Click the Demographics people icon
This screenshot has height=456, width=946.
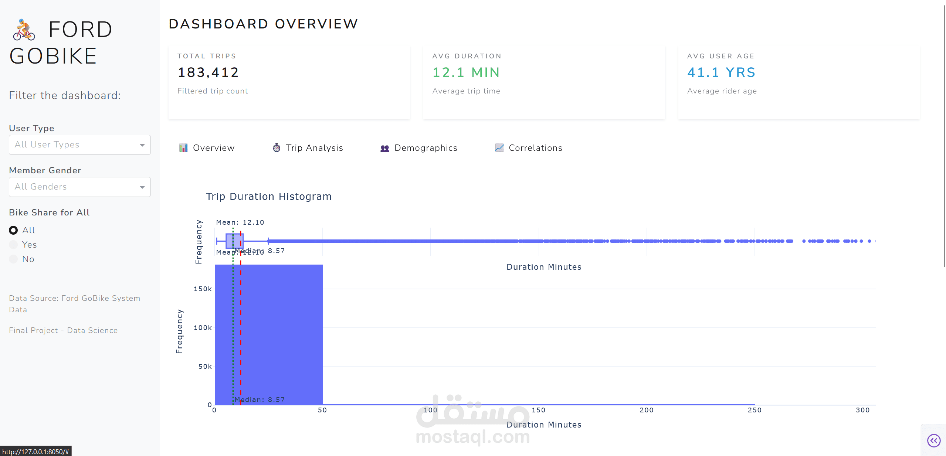(385, 148)
